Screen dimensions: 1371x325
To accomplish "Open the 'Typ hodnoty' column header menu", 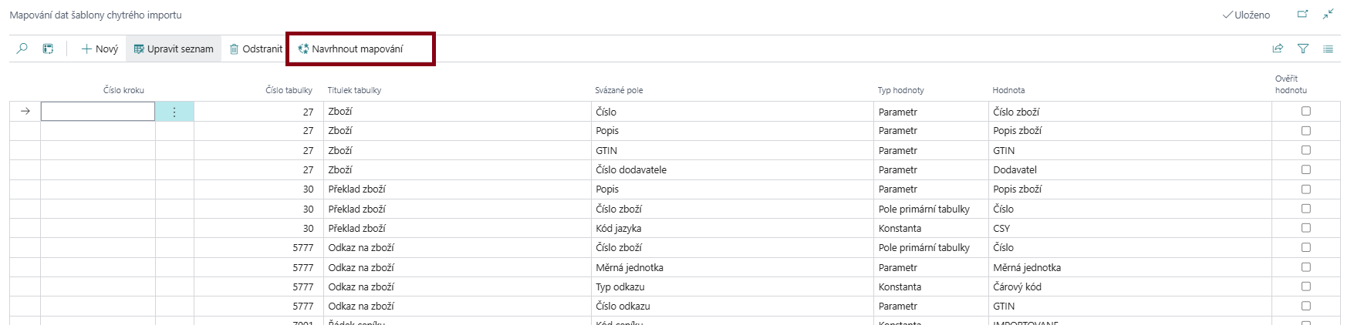I will click(x=900, y=90).
